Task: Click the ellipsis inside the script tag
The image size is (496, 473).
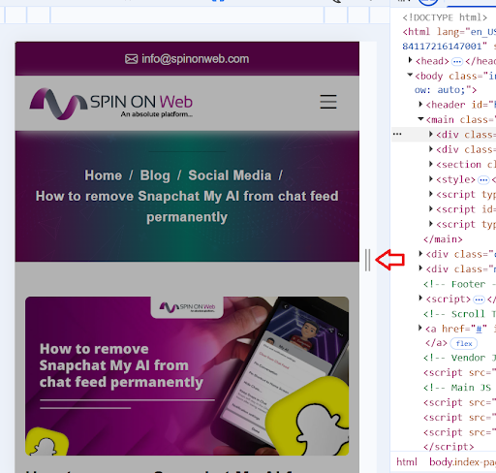Action: tap(479, 300)
